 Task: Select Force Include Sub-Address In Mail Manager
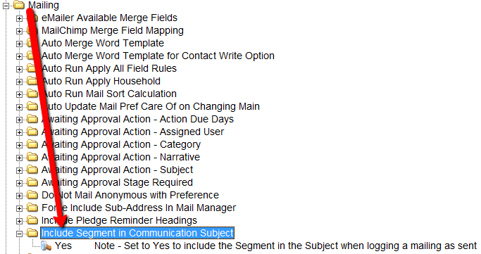(139, 208)
